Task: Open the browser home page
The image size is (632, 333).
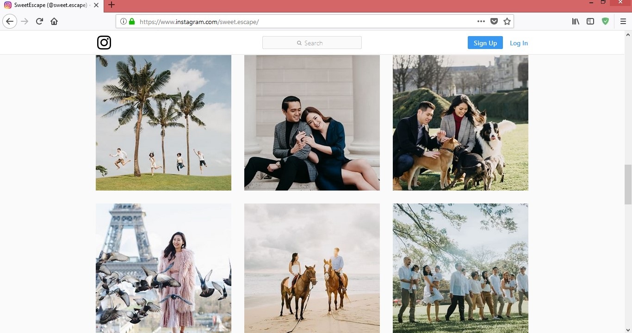Action: pyautogui.click(x=54, y=21)
